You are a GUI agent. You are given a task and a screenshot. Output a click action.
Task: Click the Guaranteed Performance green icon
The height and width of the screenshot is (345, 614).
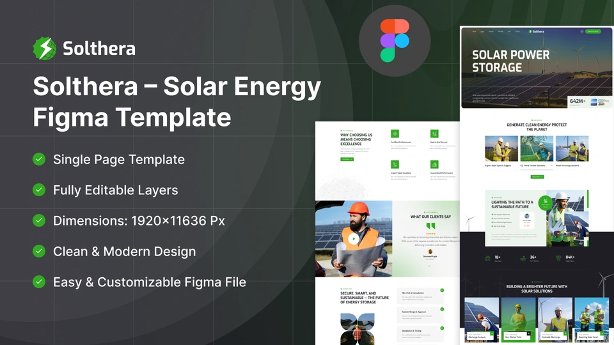pyautogui.click(x=434, y=164)
